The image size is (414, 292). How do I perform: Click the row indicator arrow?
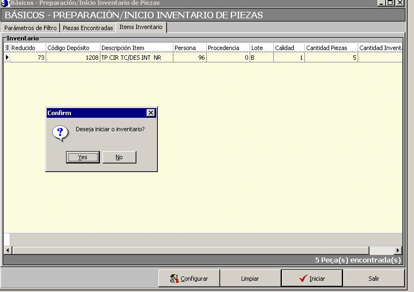point(7,58)
